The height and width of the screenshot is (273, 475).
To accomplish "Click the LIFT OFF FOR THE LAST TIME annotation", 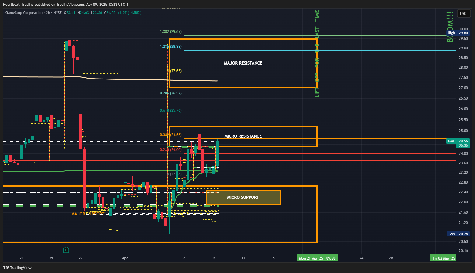I will (x=317, y=54).
